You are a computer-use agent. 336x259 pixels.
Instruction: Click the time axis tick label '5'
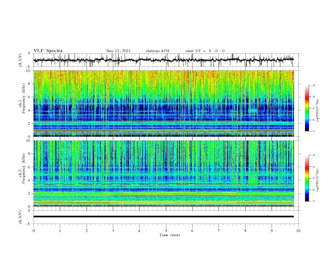point(166,231)
